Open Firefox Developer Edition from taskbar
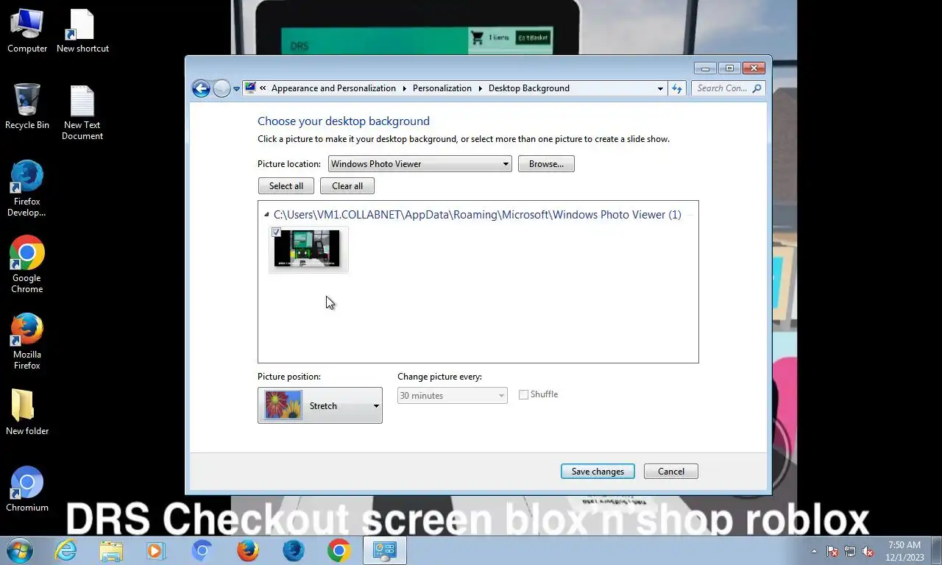The width and height of the screenshot is (942, 565). tap(294, 550)
